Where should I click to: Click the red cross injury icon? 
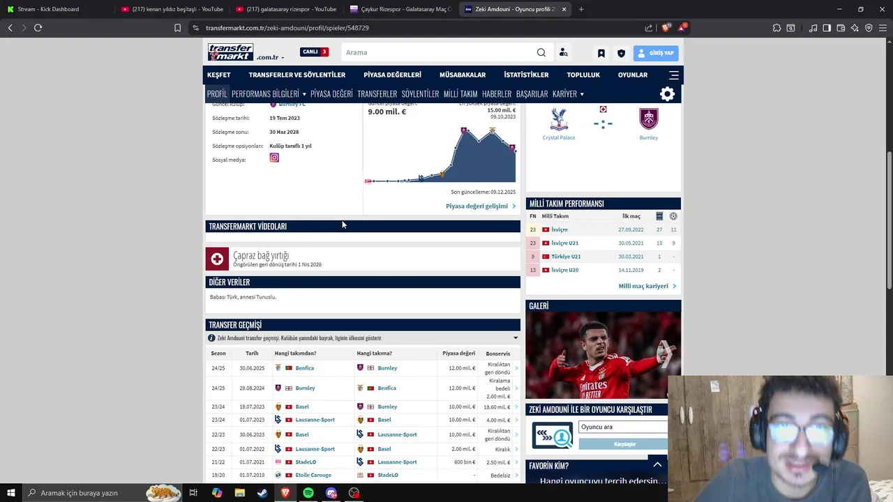217,259
